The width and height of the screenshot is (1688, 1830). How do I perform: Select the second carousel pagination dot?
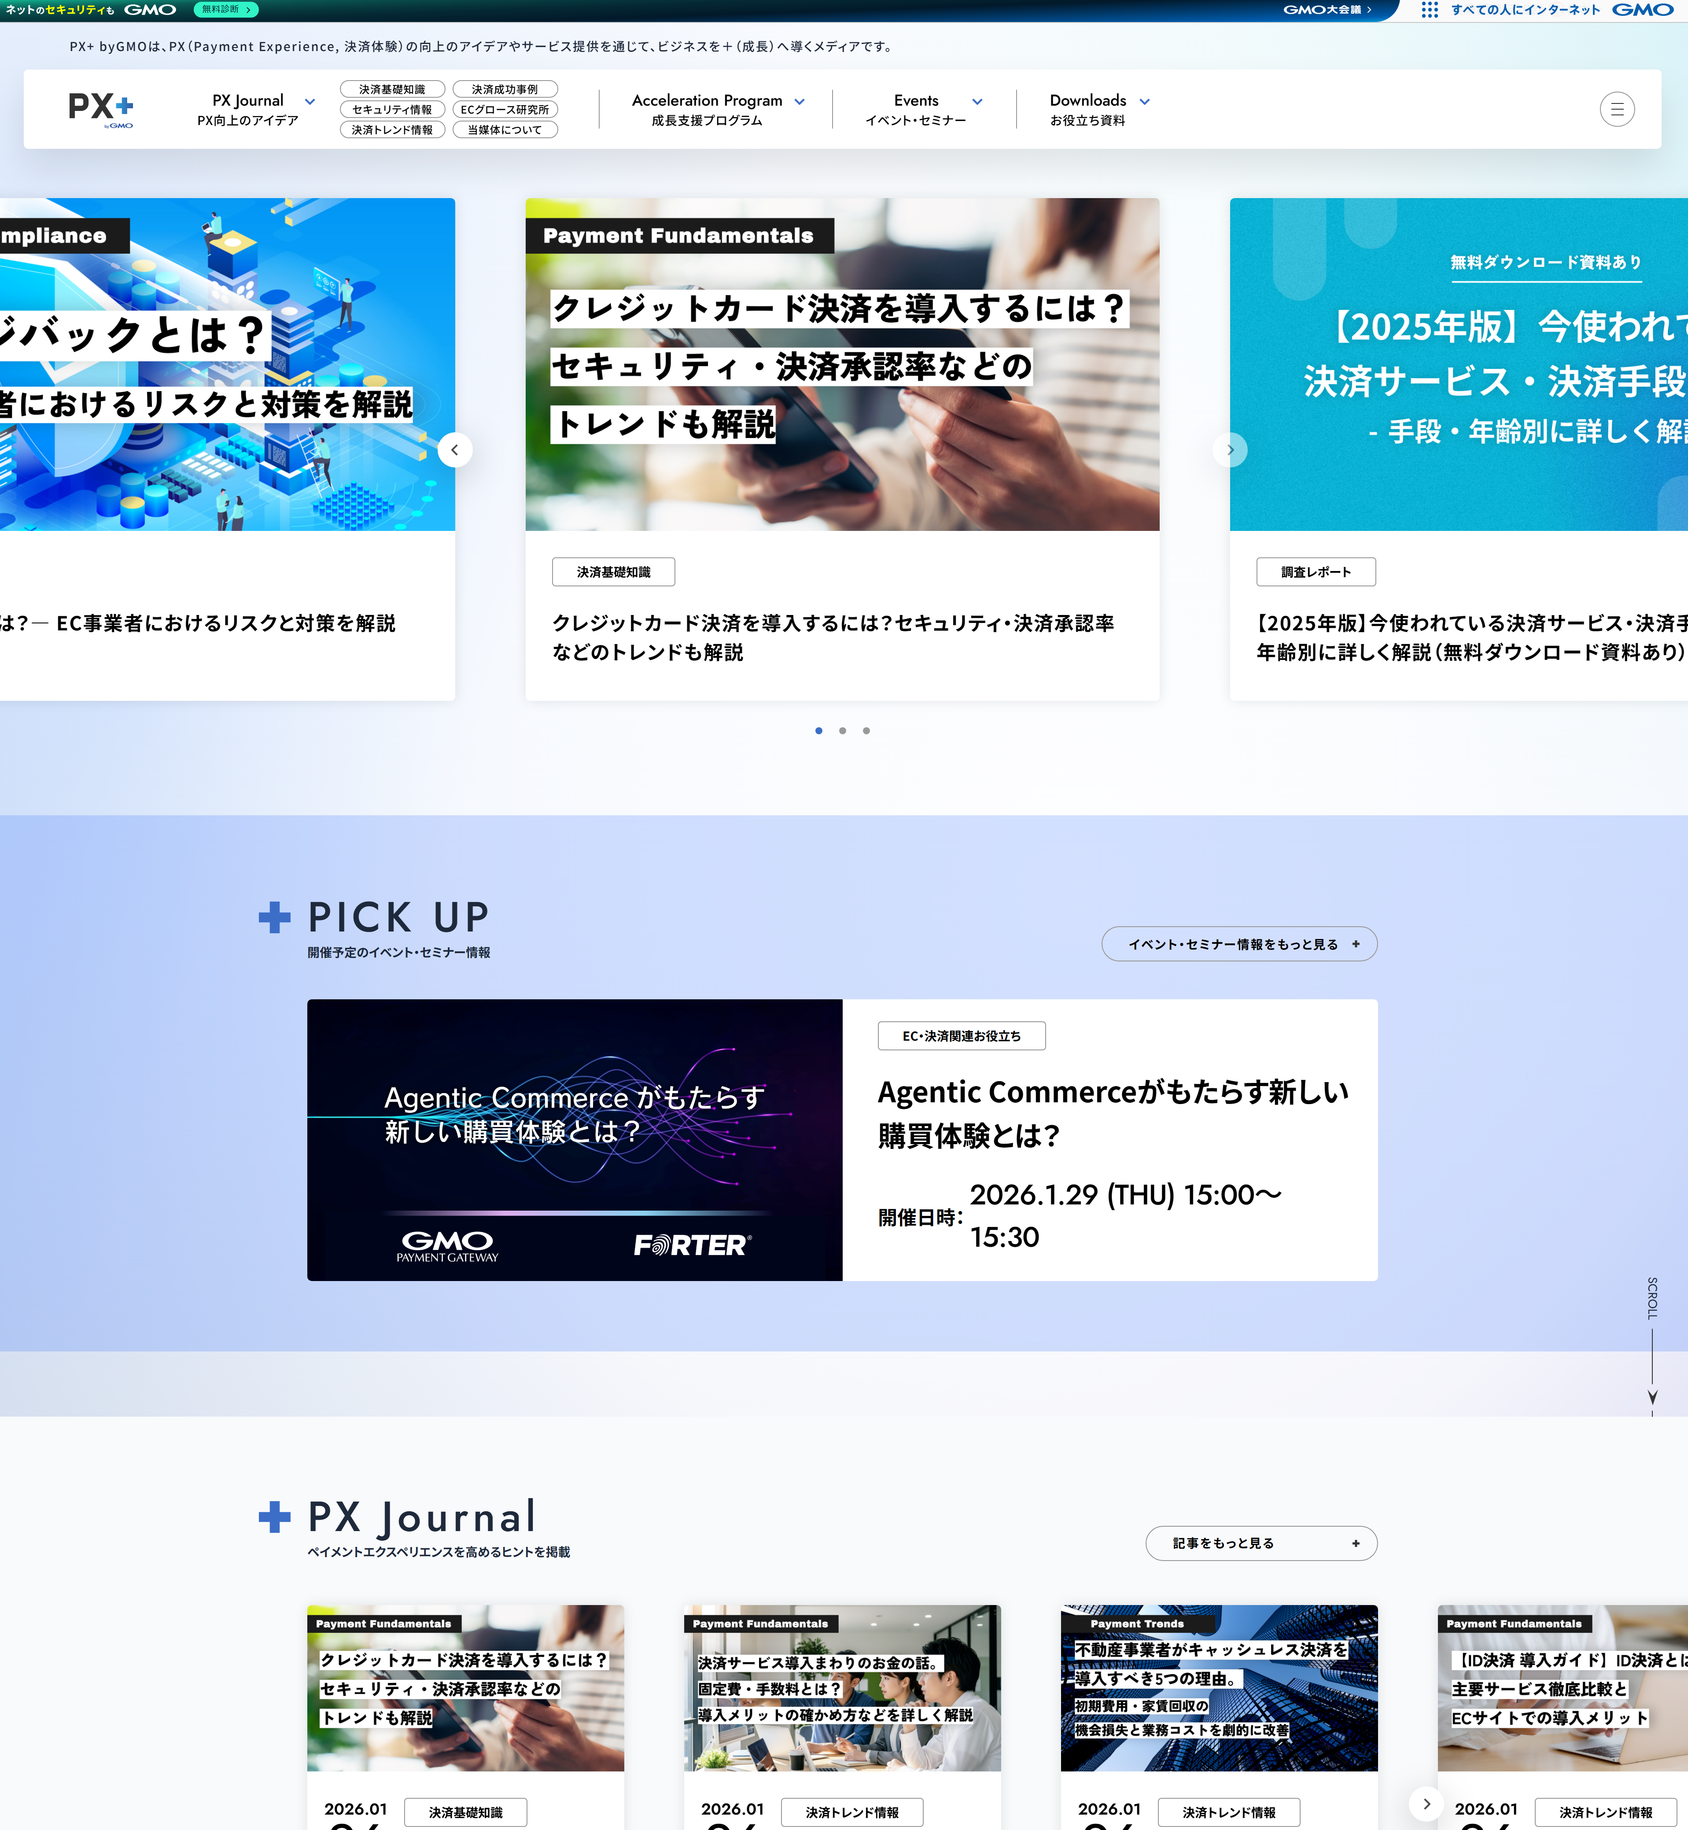coord(842,730)
